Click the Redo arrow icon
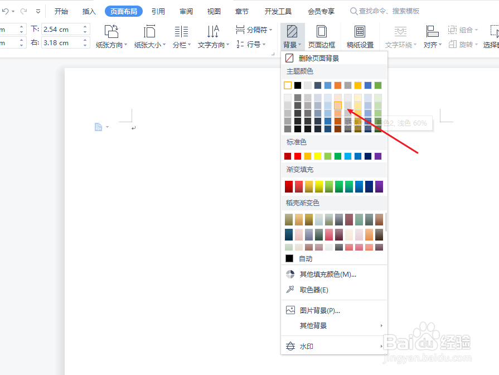Viewport: 499px width, 375px height. 23,11
